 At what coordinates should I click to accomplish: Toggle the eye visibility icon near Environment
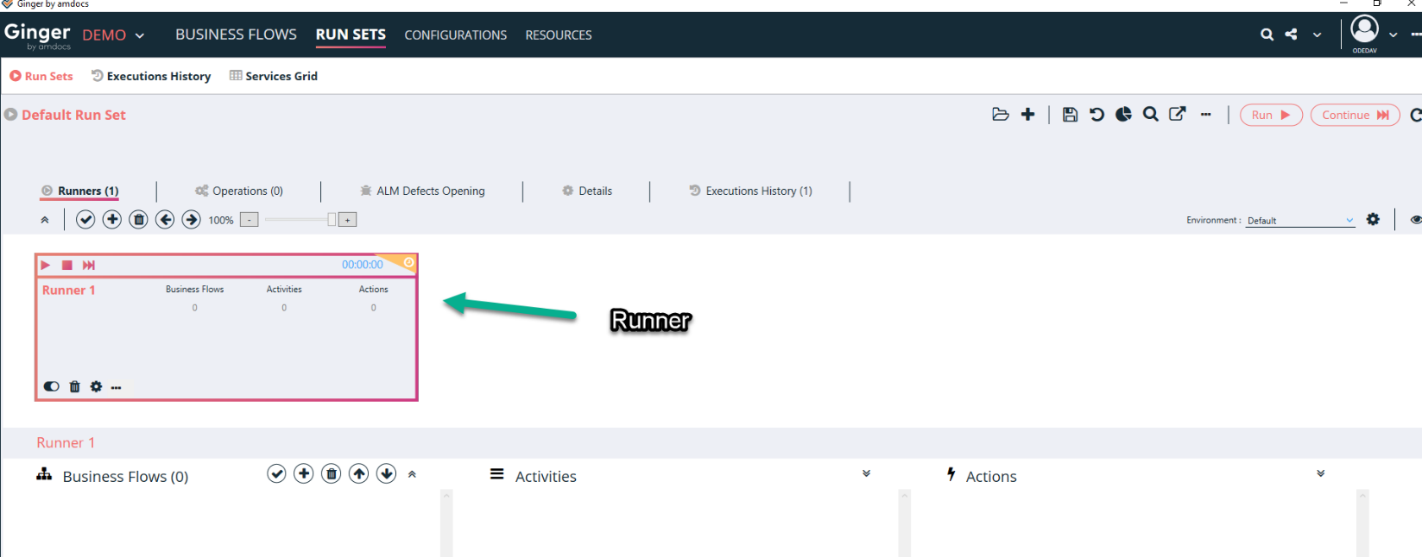coord(1415,220)
